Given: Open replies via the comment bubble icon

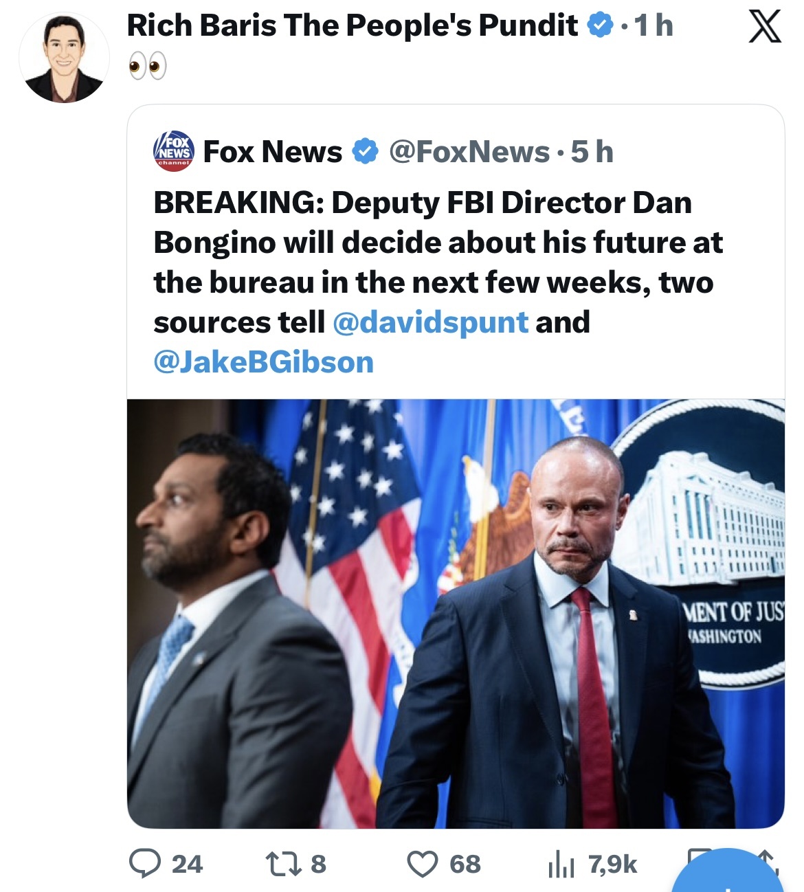Looking at the screenshot, I should tap(145, 864).
